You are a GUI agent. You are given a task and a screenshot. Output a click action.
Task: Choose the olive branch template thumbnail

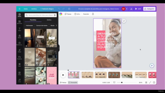(52, 38)
